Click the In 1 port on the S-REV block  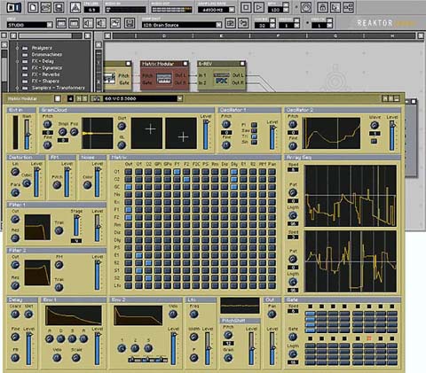pos(202,75)
